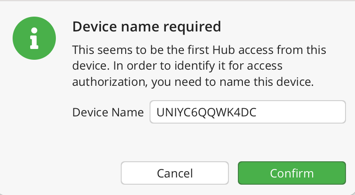The width and height of the screenshot is (355, 195).
Task: Click inside the device name input box
Action: point(247,112)
